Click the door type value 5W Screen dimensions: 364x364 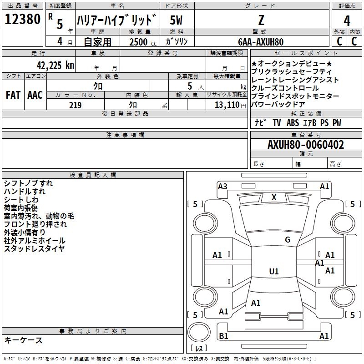pyautogui.click(x=177, y=20)
